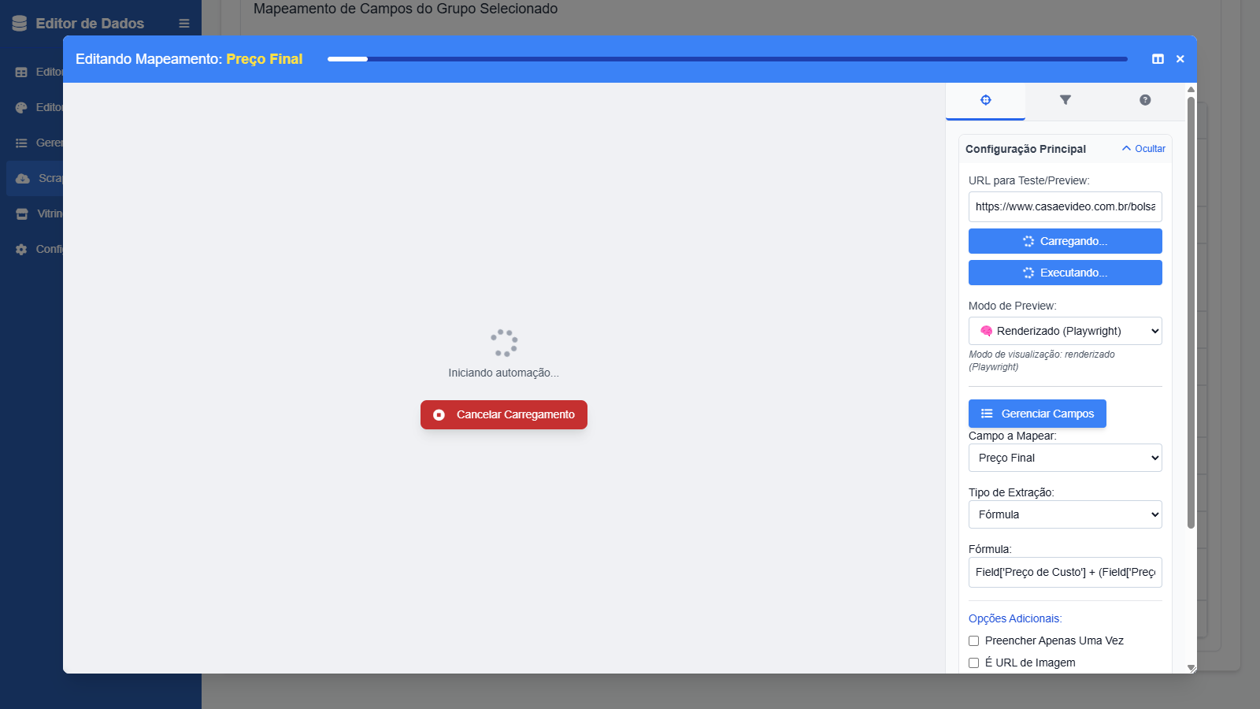Click into the Fórmula input field

[1065, 572]
